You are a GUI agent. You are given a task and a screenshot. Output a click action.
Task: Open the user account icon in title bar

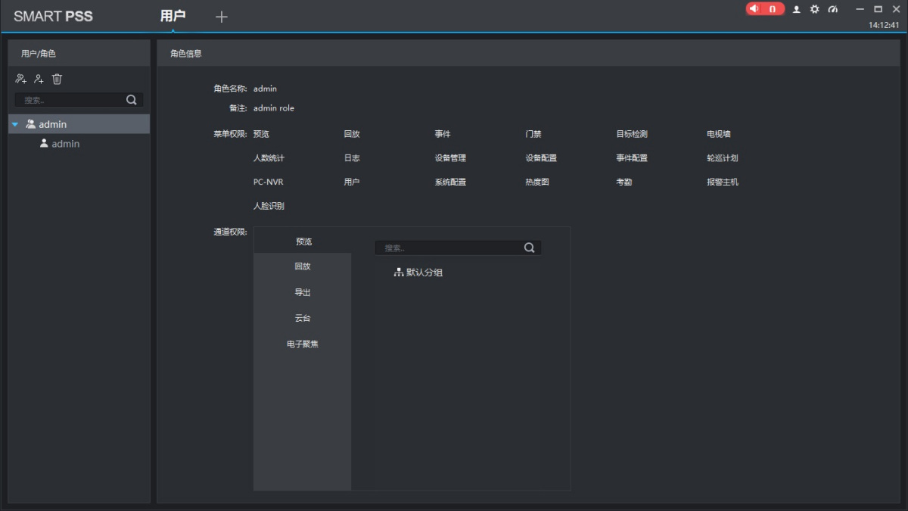[x=797, y=9]
